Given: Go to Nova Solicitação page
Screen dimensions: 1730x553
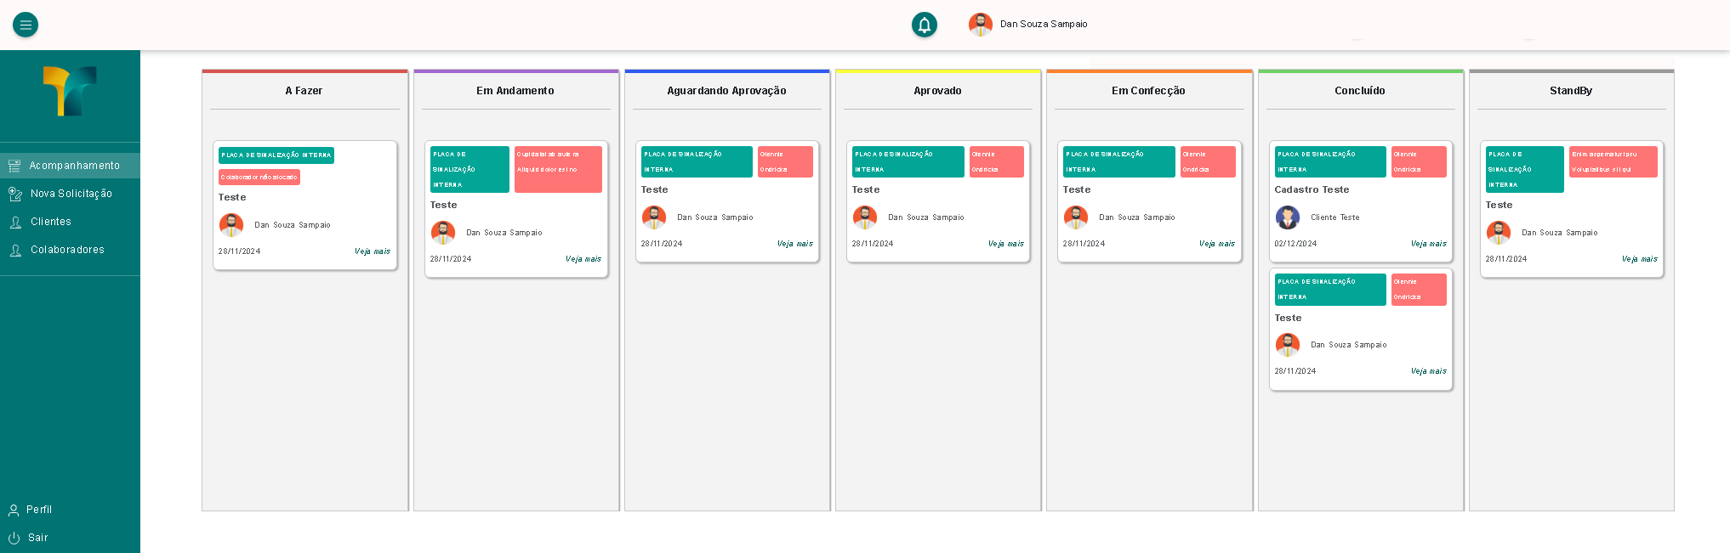Looking at the screenshot, I should (x=71, y=194).
